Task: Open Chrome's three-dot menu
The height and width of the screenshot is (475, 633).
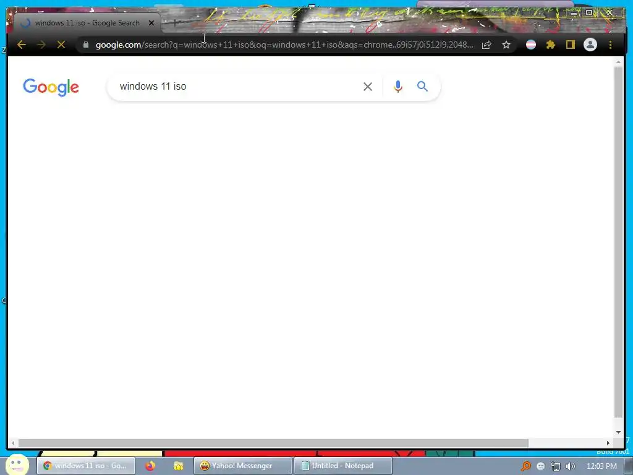Action: click(610, 45)
